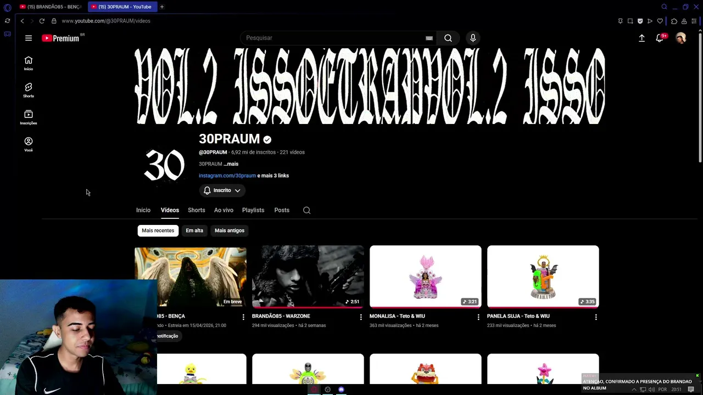The width and height of the screenshot is (703, 395).
Task: Open the upload/create icon
Action: click(x=641, y=38)
